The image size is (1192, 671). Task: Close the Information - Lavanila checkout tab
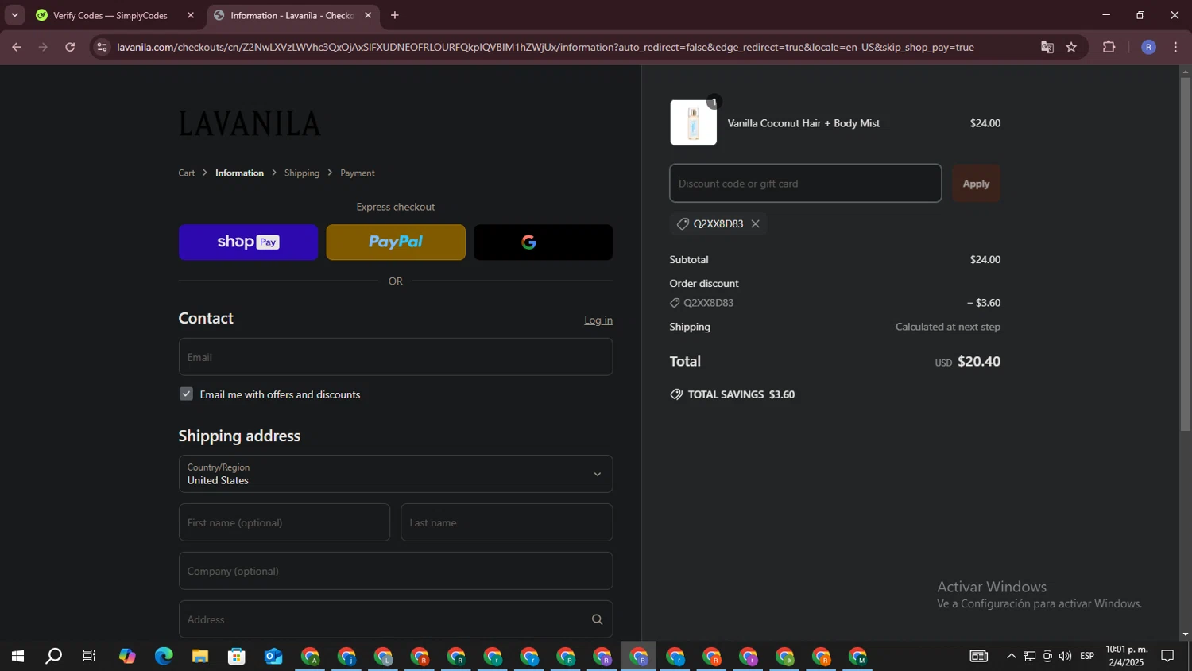(x=368, y=15)
